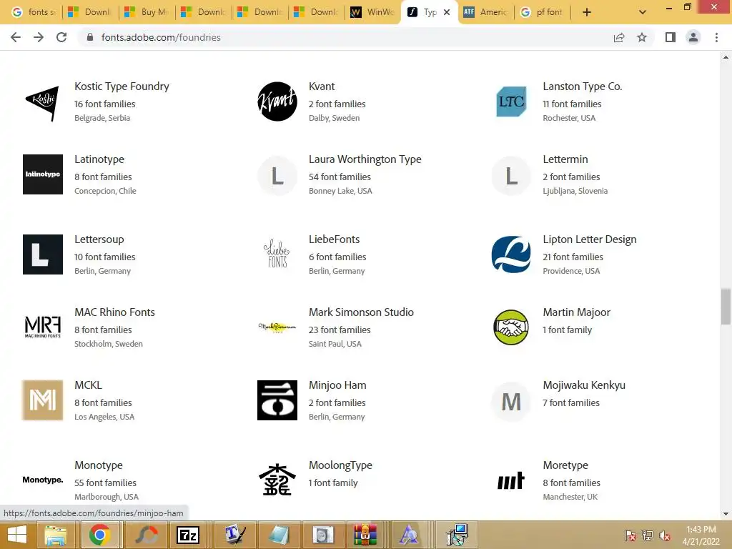Open the Minjoo Ham link
This screenshot has width=732, height=549.
337,385
